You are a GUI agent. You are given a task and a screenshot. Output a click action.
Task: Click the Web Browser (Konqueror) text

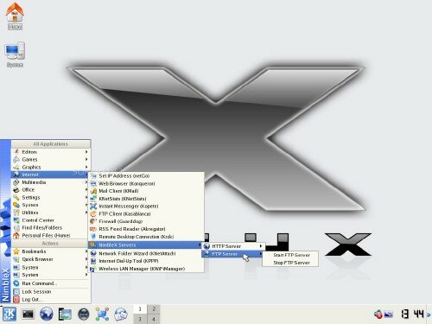click(x=127, y=183)
